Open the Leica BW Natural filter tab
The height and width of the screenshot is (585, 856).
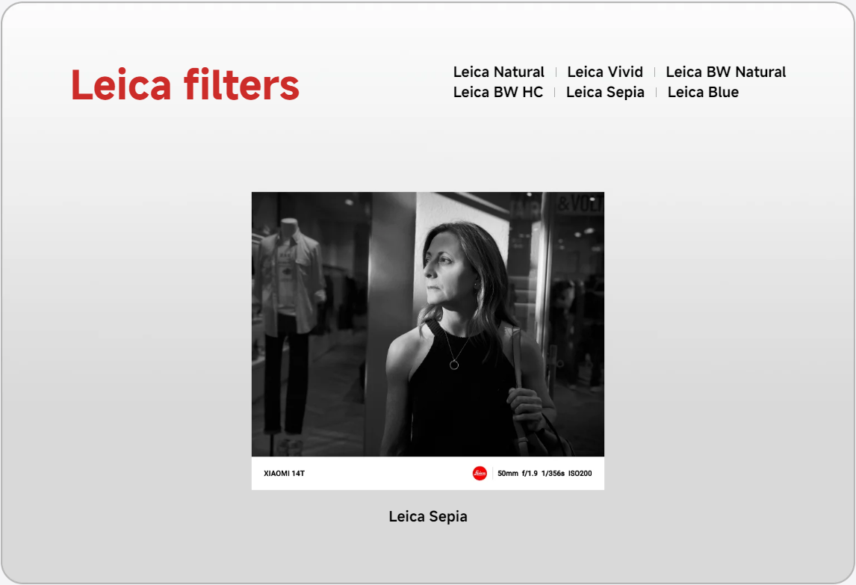[725, 72]
